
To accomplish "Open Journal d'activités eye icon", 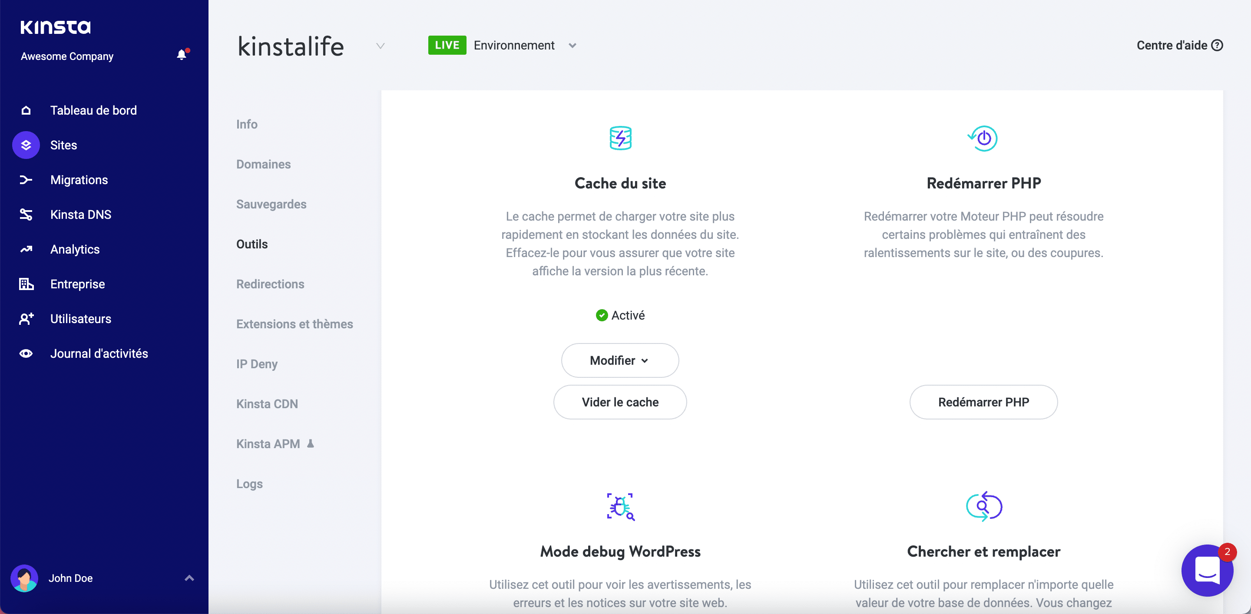I will (x=26, y=353).
